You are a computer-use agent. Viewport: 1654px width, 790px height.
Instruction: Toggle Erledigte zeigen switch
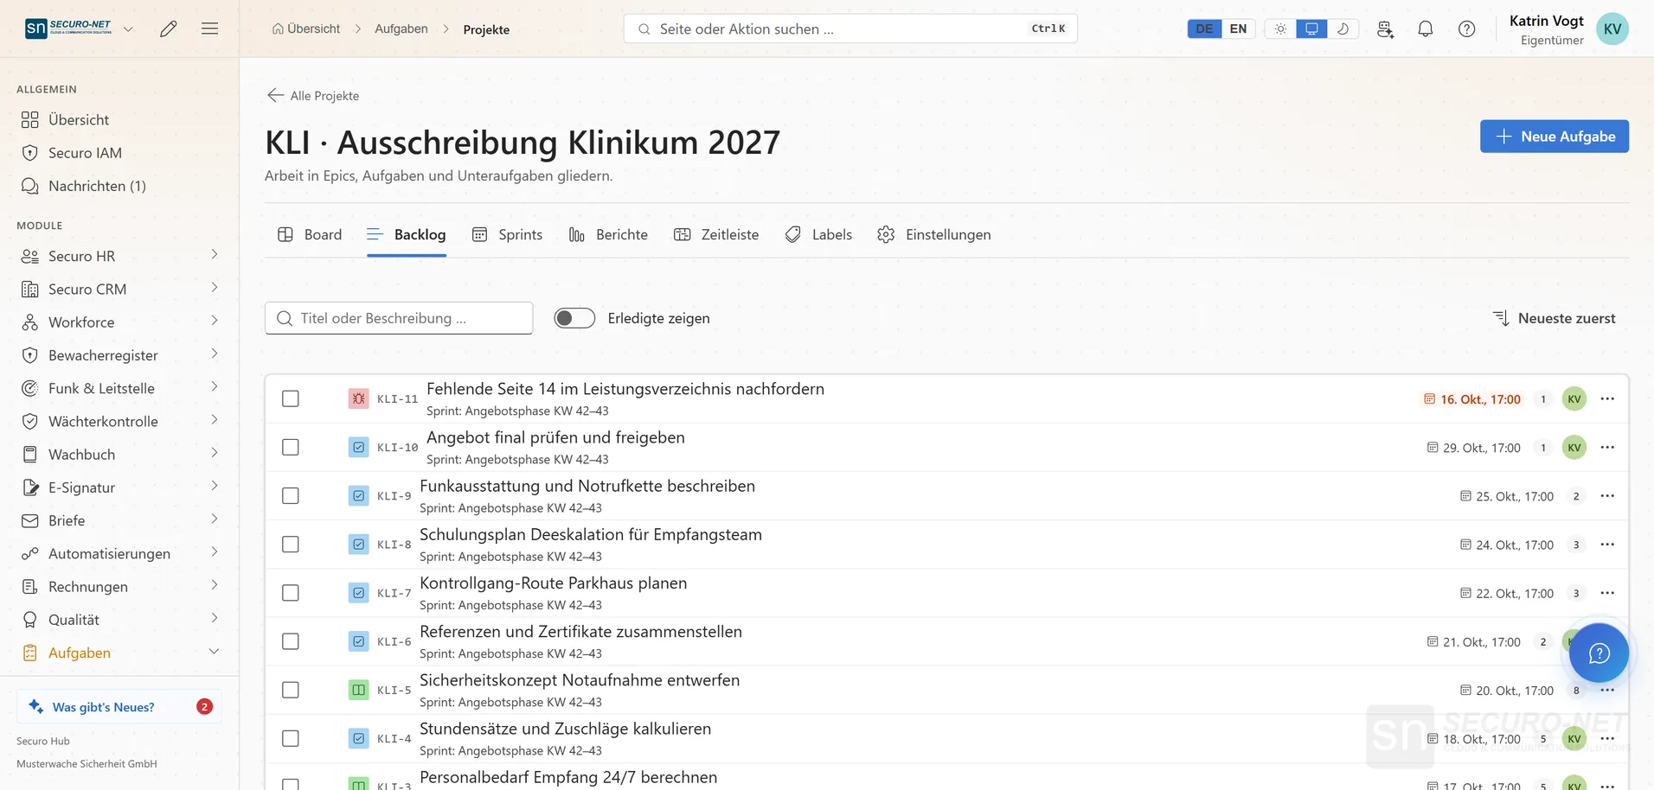click(574, 318)
